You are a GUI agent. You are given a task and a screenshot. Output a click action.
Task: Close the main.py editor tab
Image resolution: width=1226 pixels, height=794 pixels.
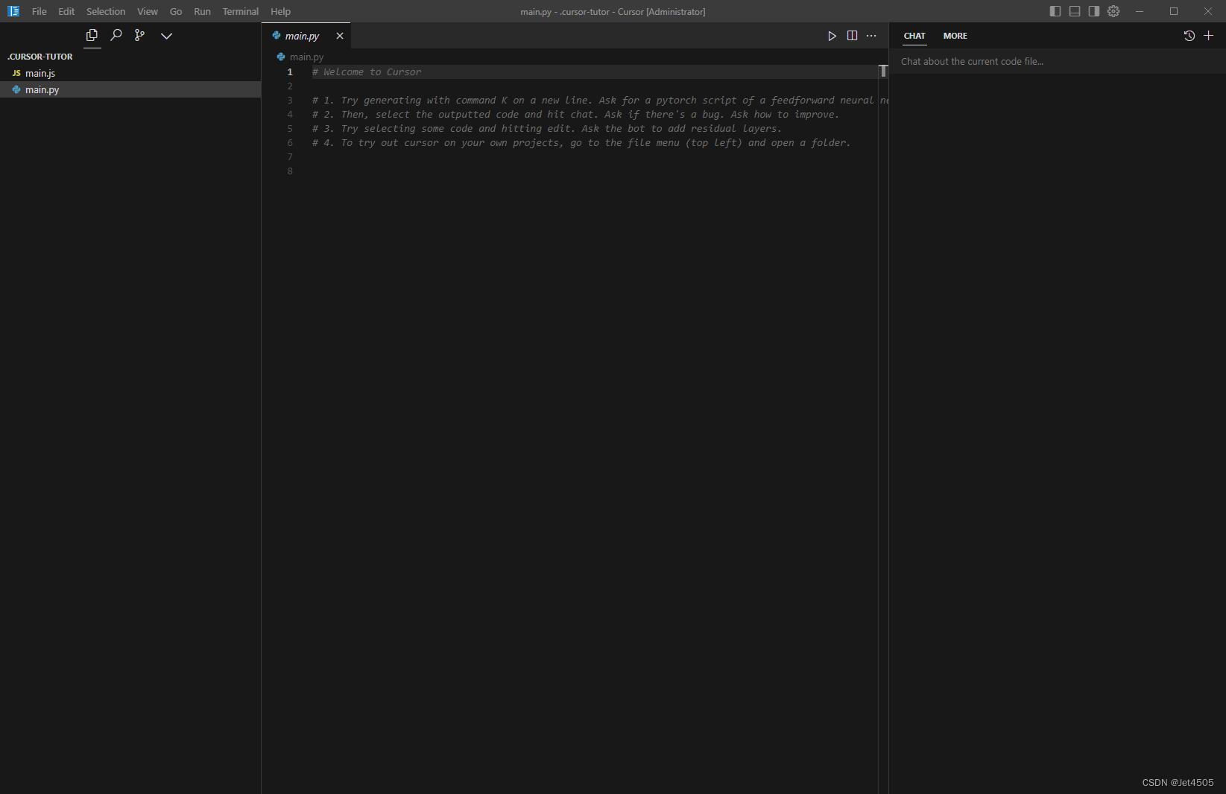click(x=340, y=36)
